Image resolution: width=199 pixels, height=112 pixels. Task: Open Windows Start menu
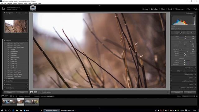2,110
